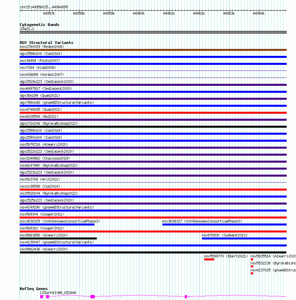Open nsv569310 (Cooper2011) variant

(42, 228)
